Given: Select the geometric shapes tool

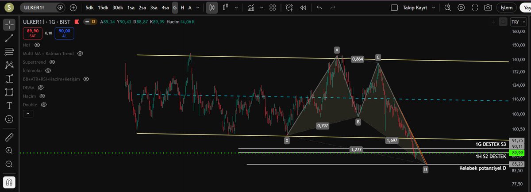Looking at the screenshot, I should pyautogui.click(x=9, y=92).
